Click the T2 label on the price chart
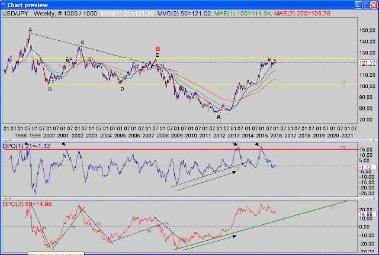 (x=343, y=83)
